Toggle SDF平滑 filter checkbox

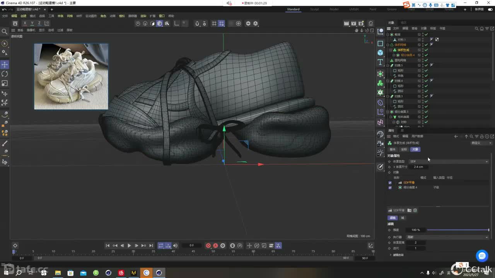390,183
